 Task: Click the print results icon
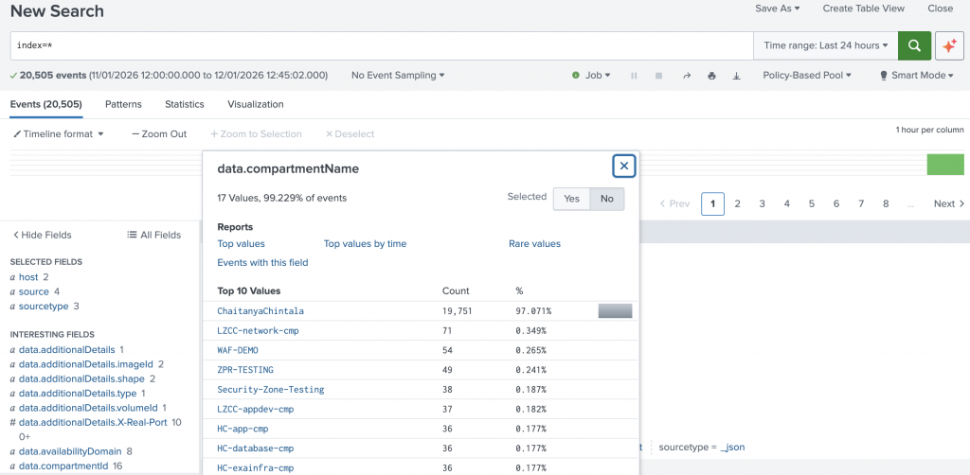pos(712,76)
